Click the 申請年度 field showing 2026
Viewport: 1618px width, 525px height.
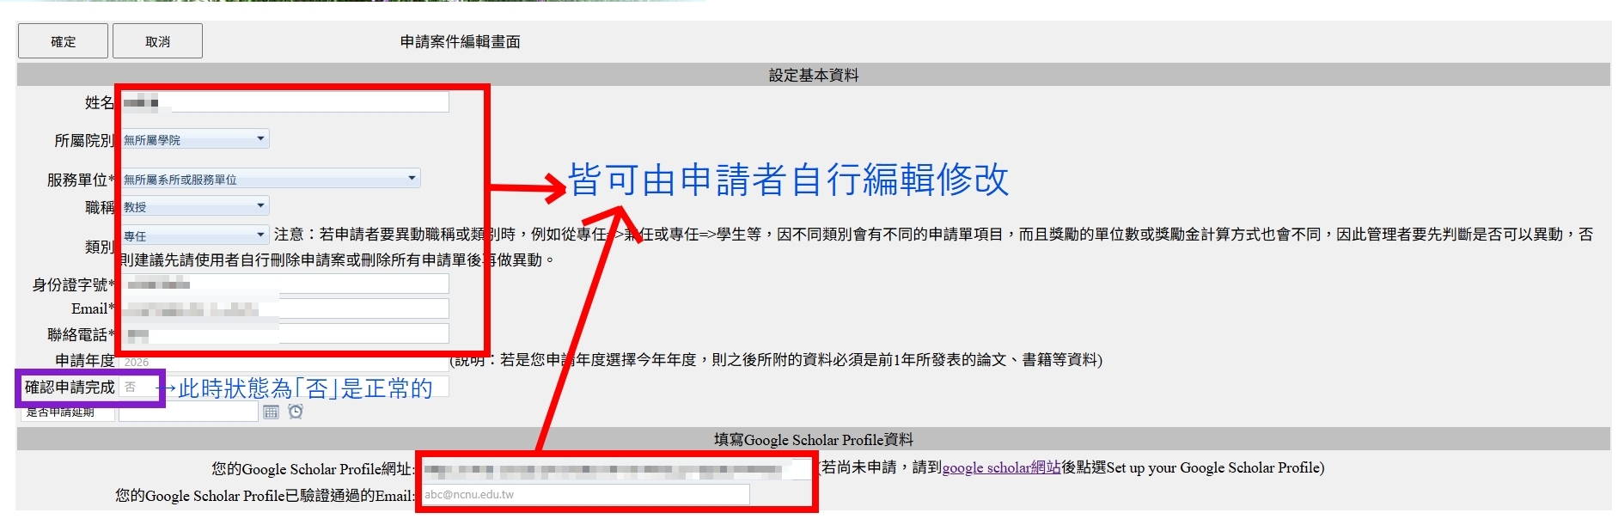click(x=284, y=362)
